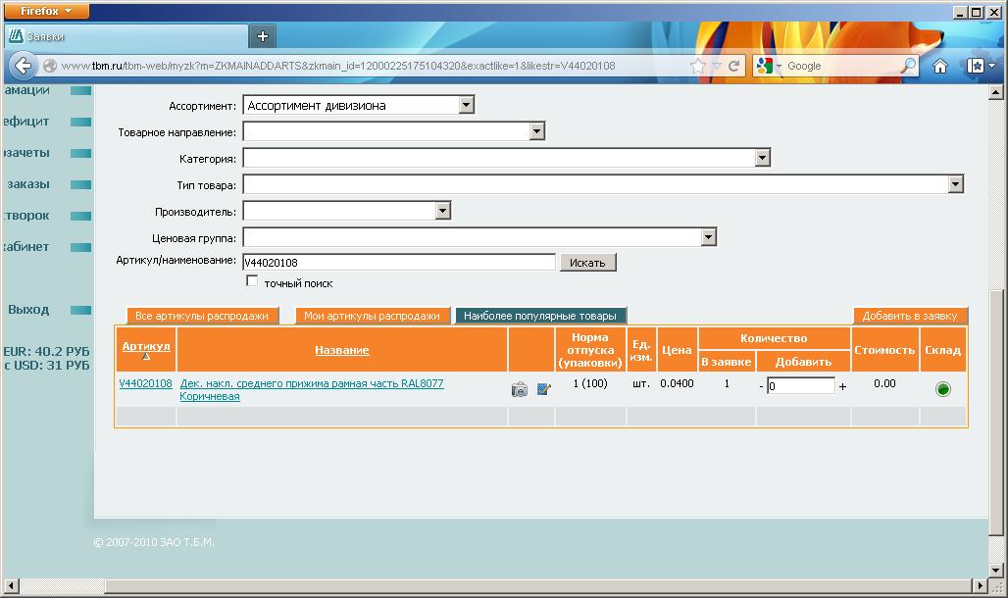The width and height of the screenshot is (1008, 598).
Task: Open a new browser tab with plus
Action: pos(262,36)
